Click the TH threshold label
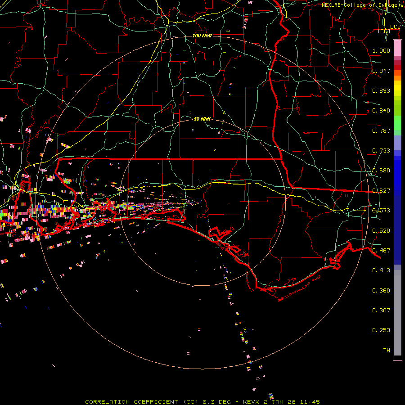The width and height of the screenshot is (405, 405). tap(387, 351)
